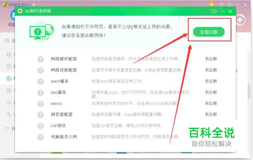Click the scrollbar of the 360安全卫士 window
Screen dimensions: 253x160
tap(249, 91)
